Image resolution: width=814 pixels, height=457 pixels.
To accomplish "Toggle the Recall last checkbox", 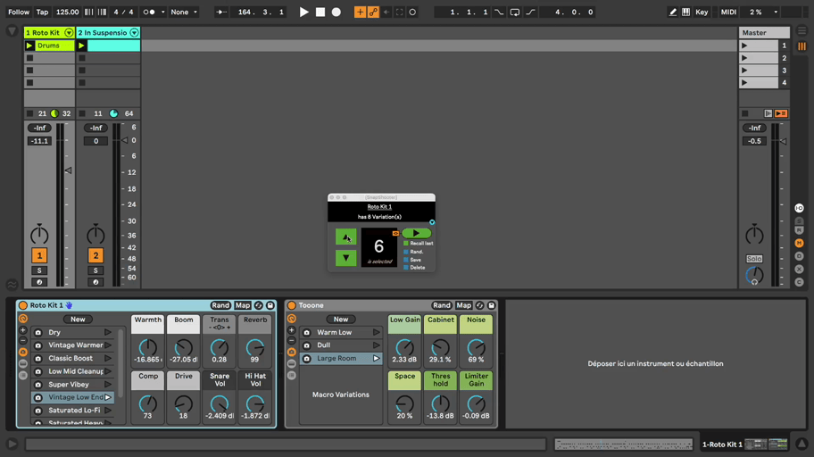I will pos(406,244).
